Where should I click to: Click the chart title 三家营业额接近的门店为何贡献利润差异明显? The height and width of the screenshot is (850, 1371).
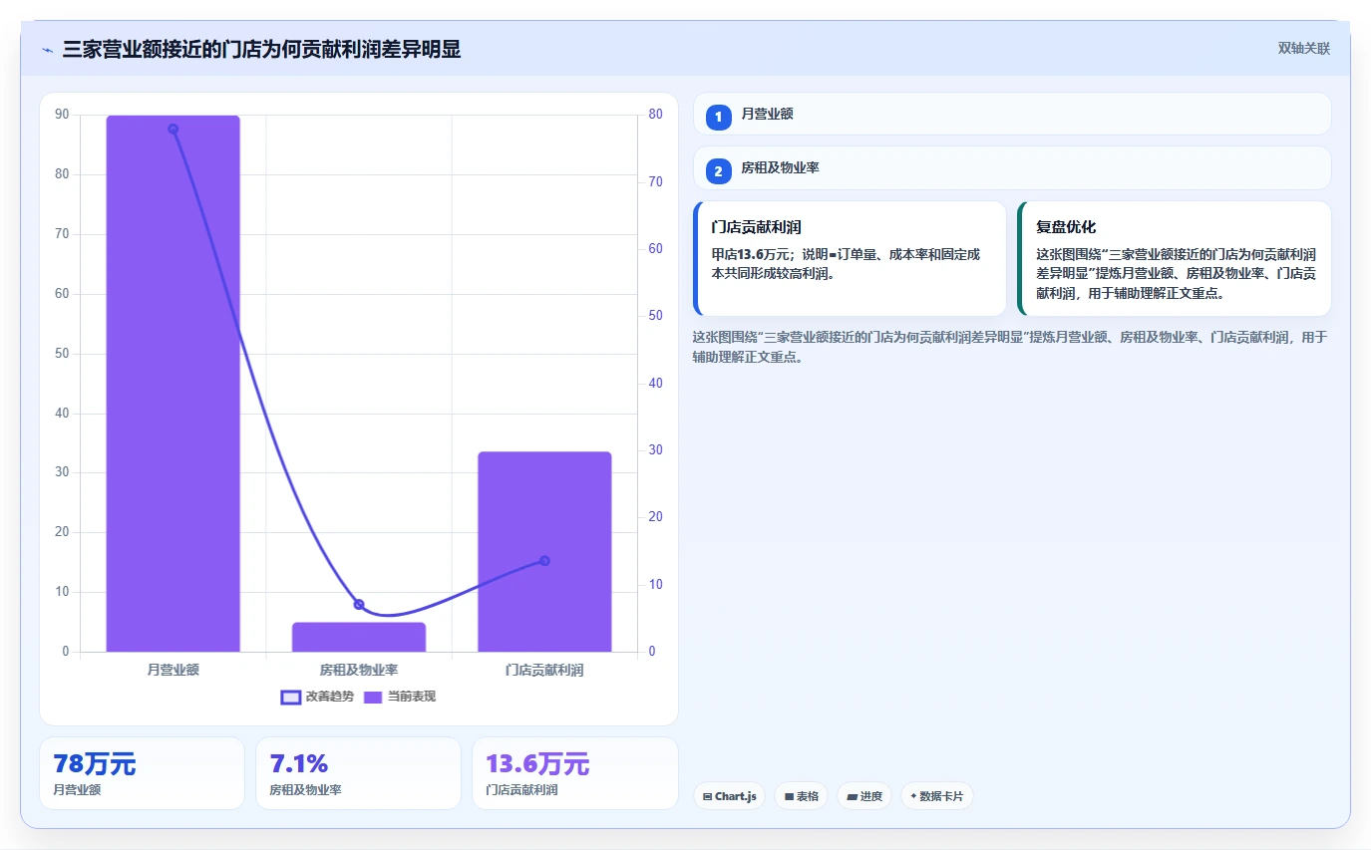[x=261, y=49]
